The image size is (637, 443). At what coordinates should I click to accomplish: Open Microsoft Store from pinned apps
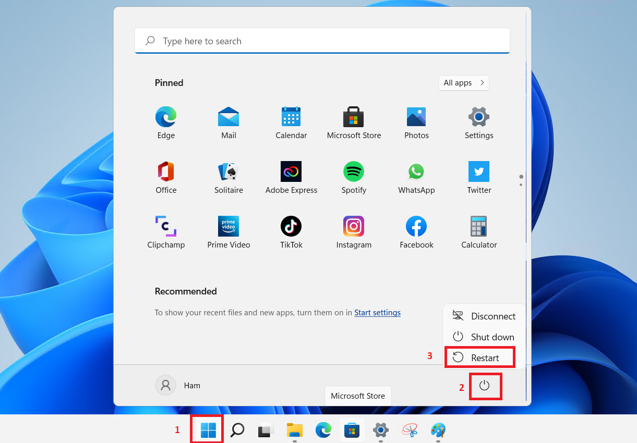(x=354, y=123)
